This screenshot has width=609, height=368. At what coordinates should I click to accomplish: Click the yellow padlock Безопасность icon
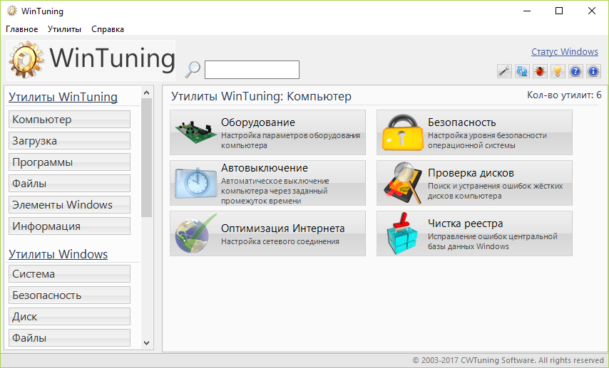click(x=403, y=132)
